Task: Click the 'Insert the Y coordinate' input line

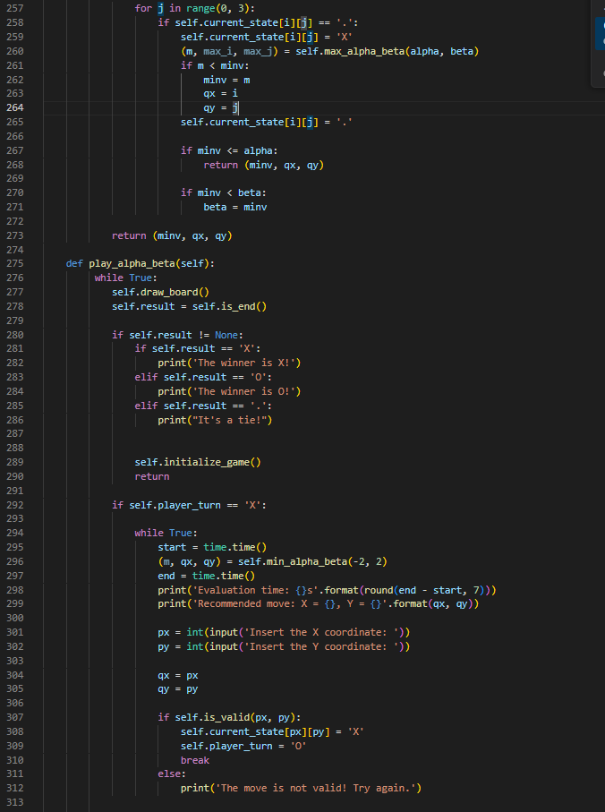Action: [x=284, y=646]
